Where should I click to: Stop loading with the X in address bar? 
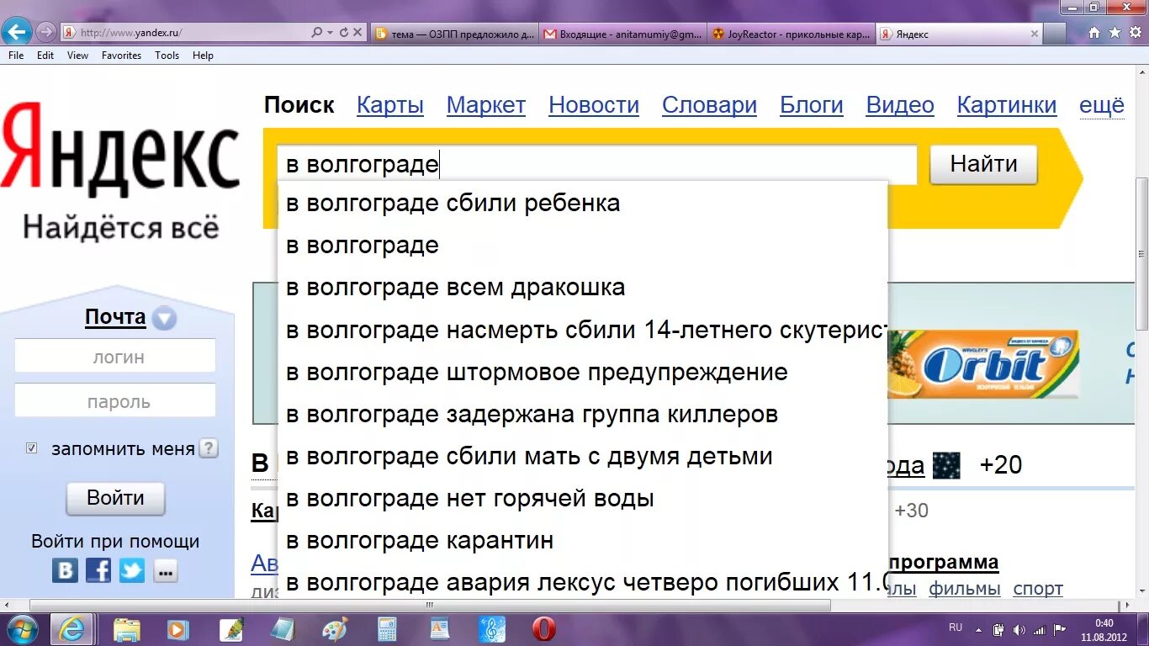coord(357,33)
